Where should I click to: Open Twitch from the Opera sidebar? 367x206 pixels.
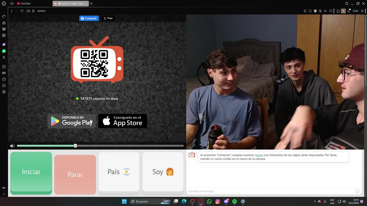point(4,45)
